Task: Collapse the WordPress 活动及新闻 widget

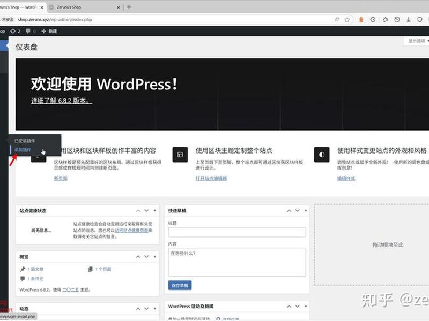Action: coord(306,307)
